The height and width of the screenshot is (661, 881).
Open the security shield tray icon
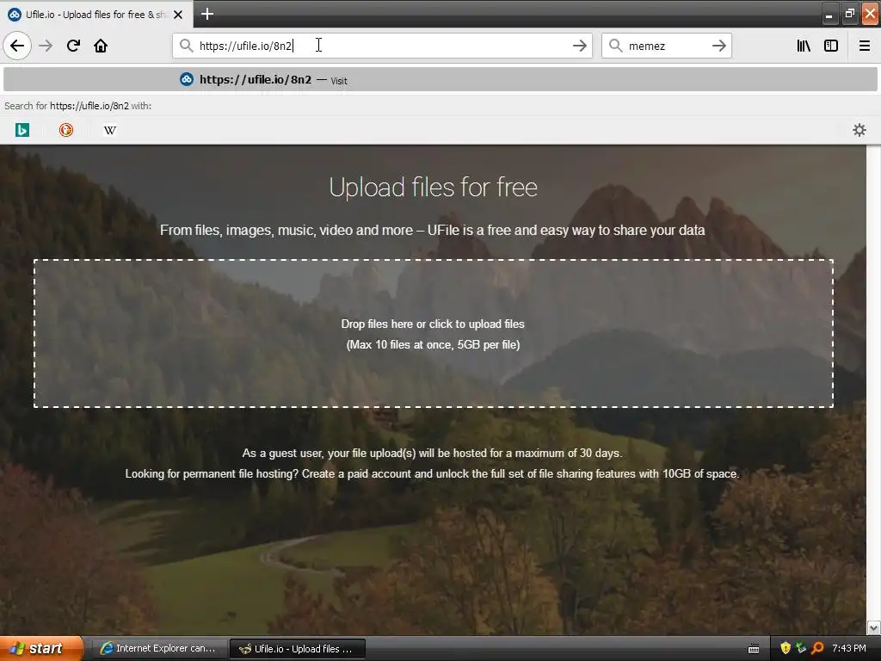(786, 648)
